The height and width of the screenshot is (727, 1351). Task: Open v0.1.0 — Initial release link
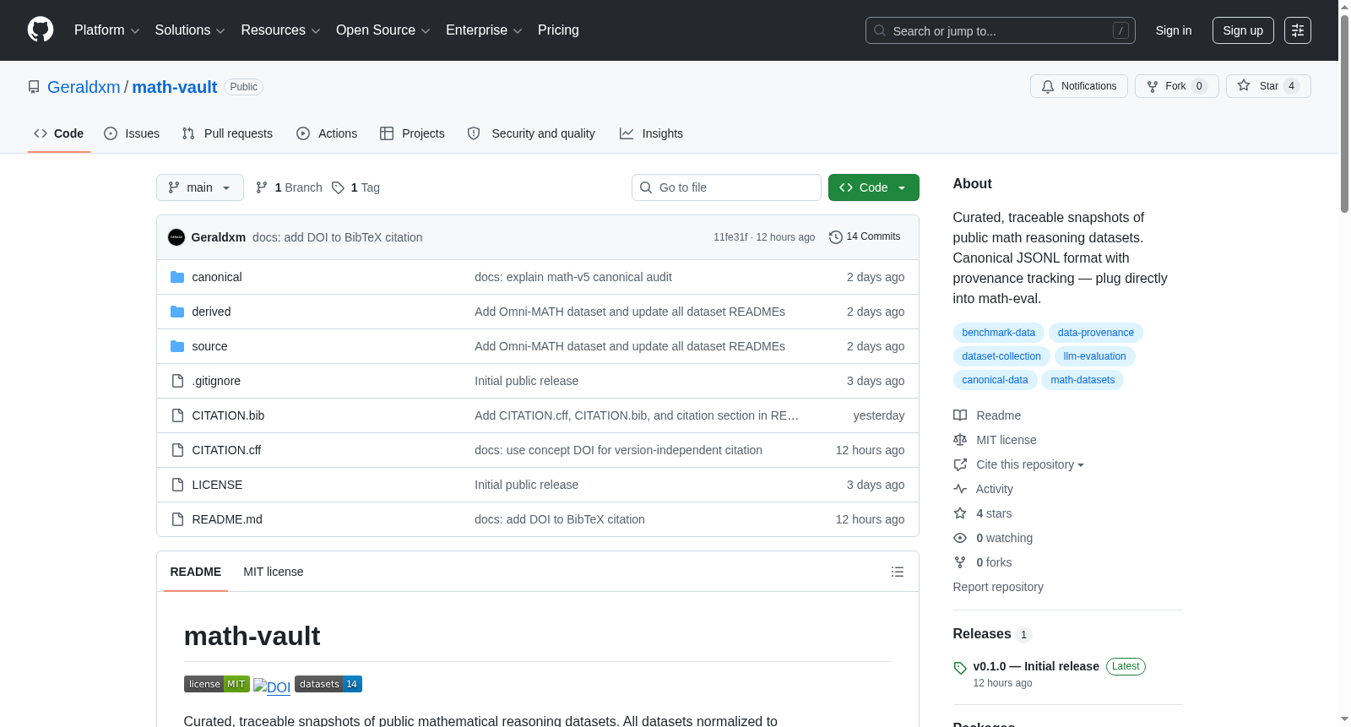click(1036, 666)
